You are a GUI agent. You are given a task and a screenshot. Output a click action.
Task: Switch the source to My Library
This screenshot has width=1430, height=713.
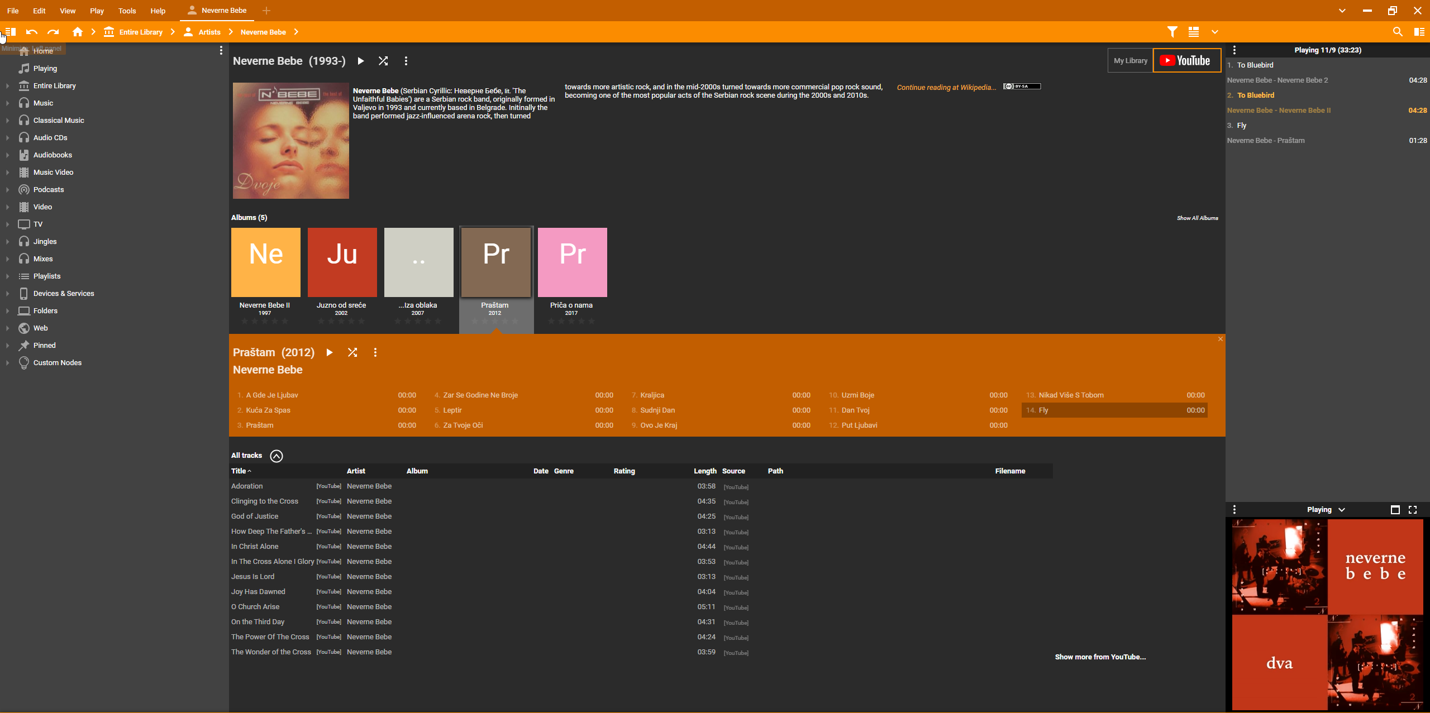1130,61
